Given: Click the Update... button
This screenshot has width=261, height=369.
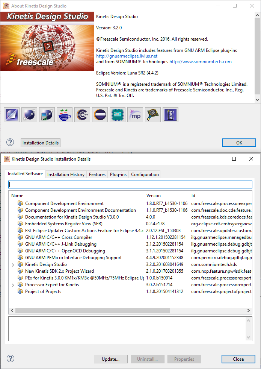Looking at the screenshot, I should (111, 359).
